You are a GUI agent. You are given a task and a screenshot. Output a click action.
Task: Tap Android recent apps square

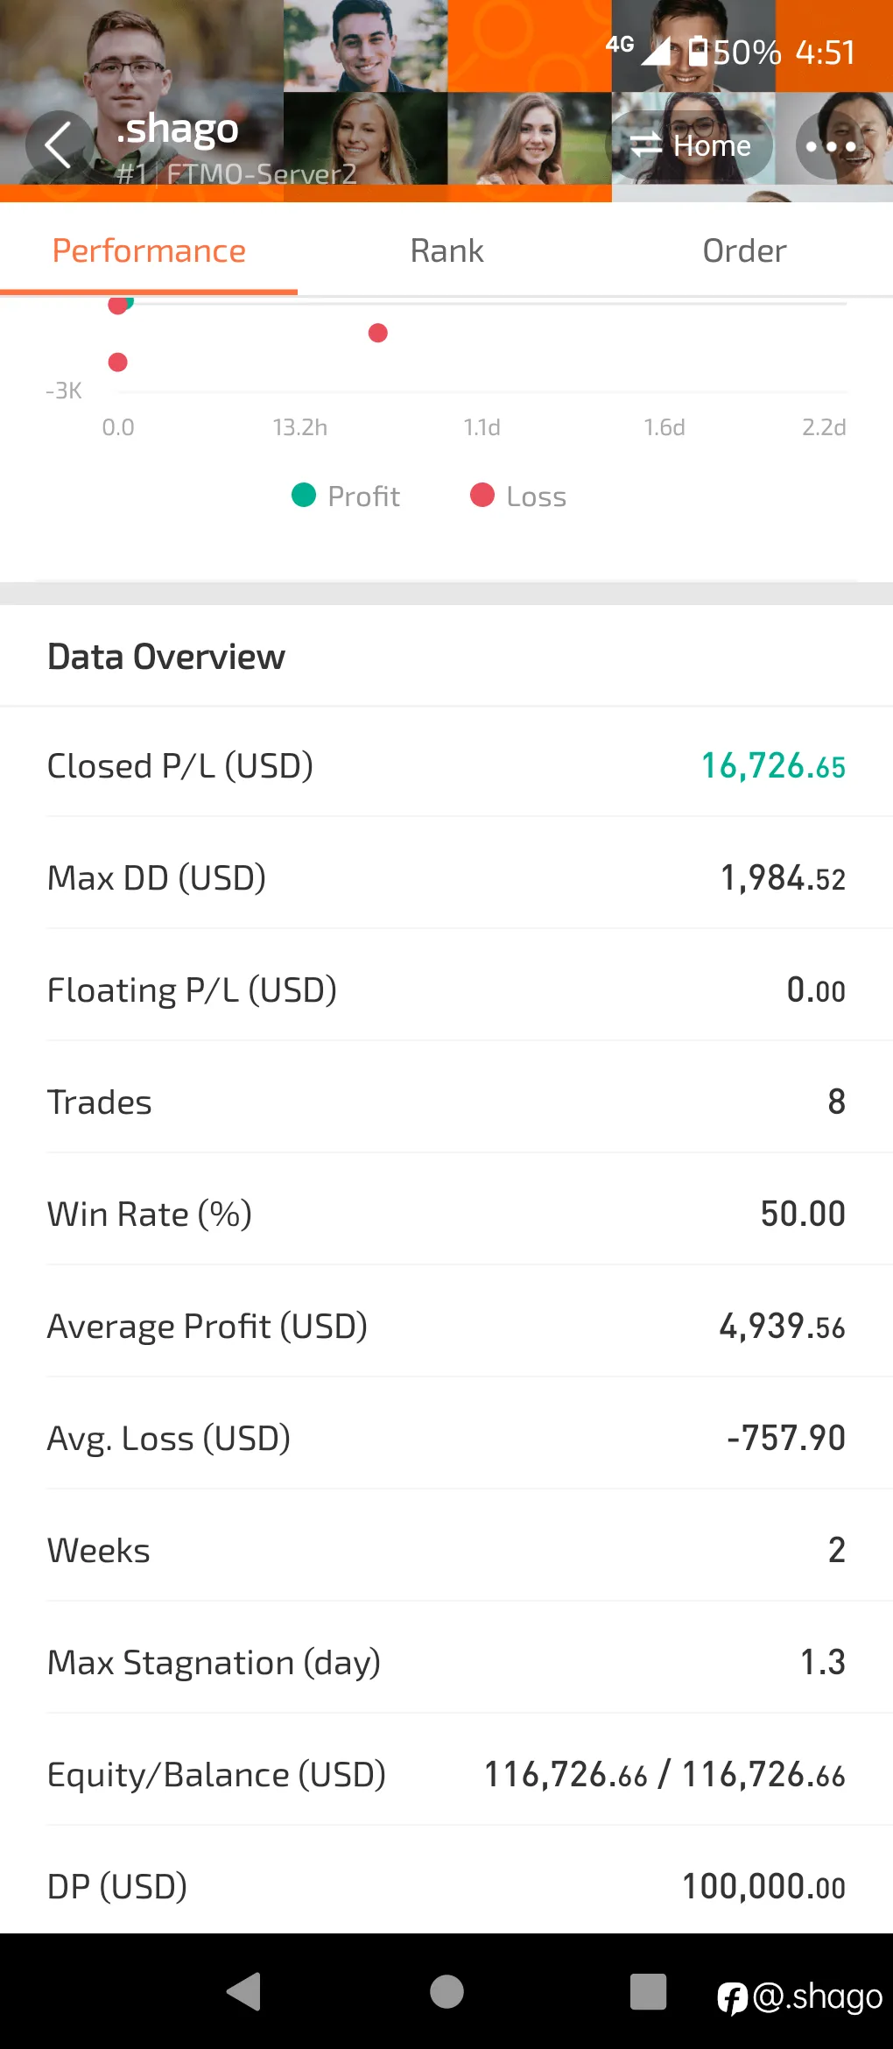tap(648, 1991)
